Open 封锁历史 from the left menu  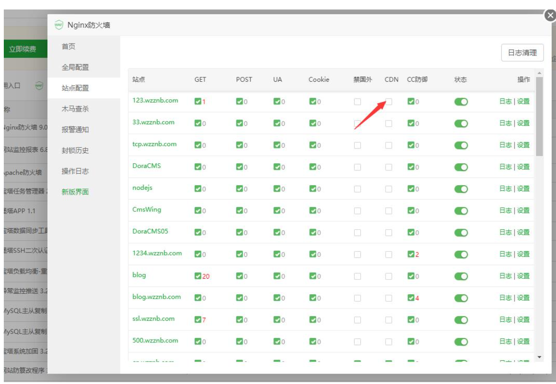(x=75, y=150)
